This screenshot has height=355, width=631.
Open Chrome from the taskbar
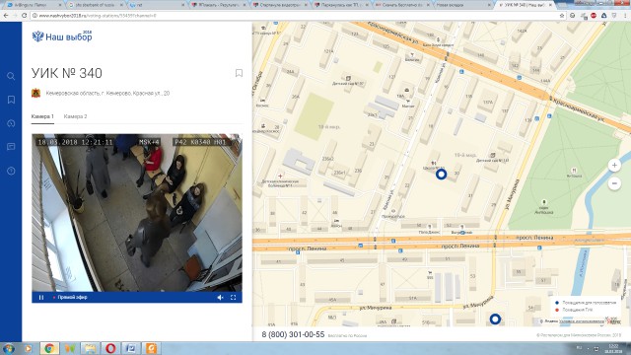[49, 348]
